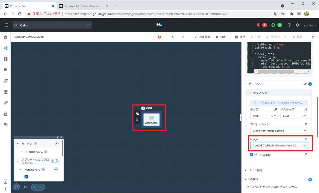Viewport: 319px width, 193px height.
Task: Collapse the サービス section
Action: 18,144
